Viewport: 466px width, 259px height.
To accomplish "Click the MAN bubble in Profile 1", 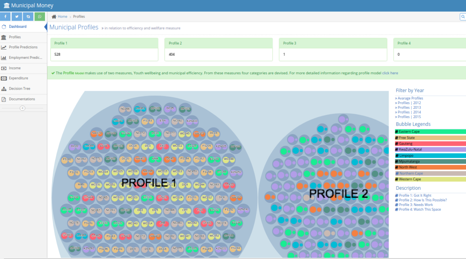I will click(x=81, y=185).
